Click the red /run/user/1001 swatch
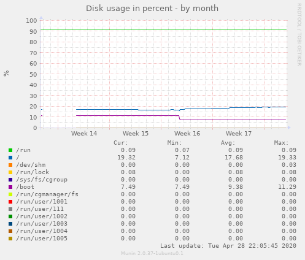The image size is (305, 260). coord(10,202)
